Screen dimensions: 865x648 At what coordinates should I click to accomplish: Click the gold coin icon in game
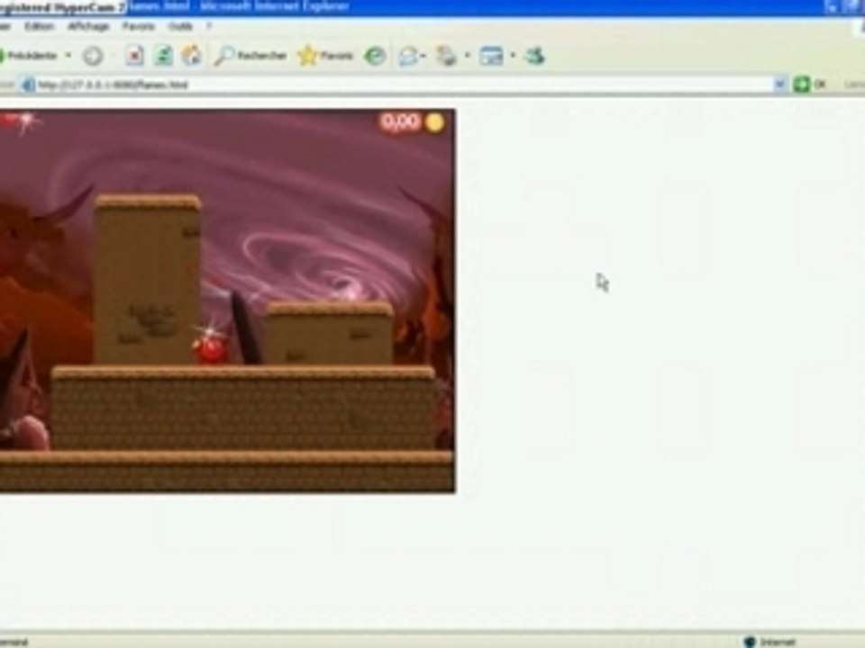point(434,122)
